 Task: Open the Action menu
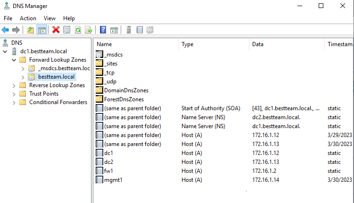28,18
